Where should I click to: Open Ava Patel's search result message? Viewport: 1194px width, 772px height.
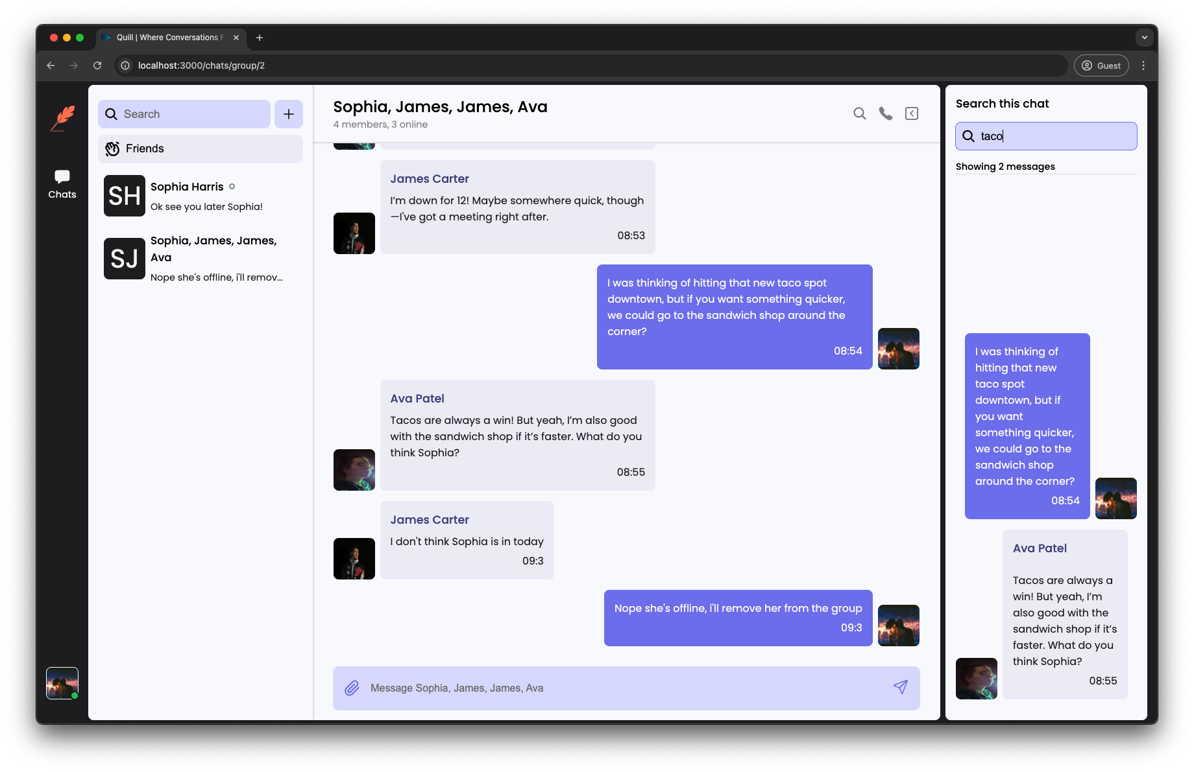click(1064, 614)
